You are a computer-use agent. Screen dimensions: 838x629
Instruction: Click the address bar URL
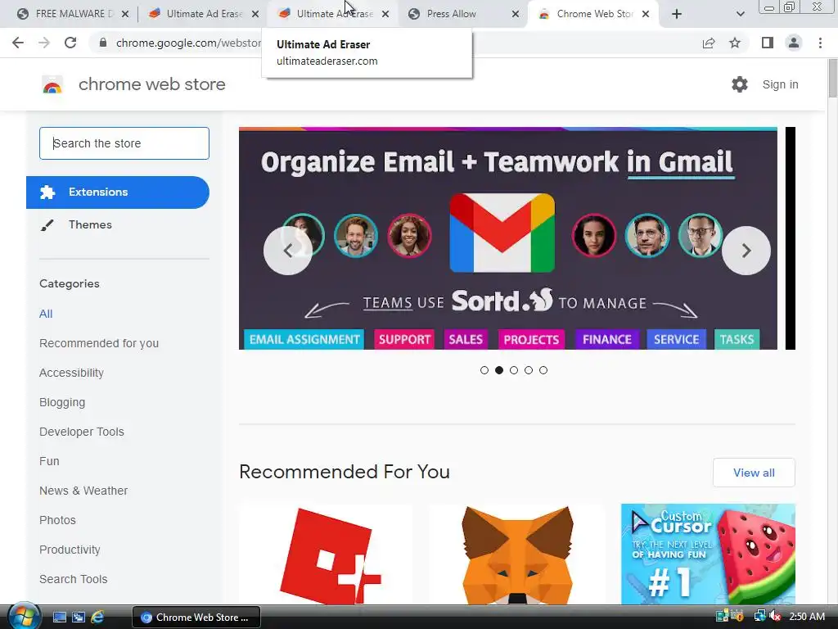[188, 43]
